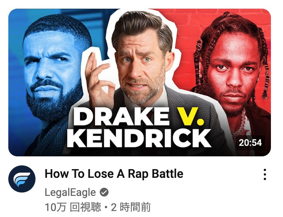Open the three-dot video options menu
The height and width of the screenshot is (217, 283).
265,174
